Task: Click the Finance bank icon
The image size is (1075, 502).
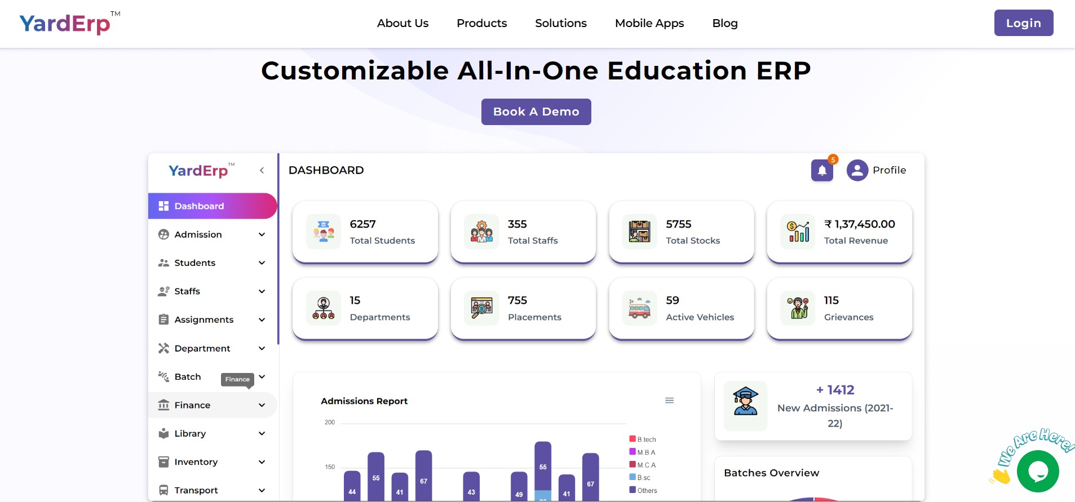Action: point(163,405)
